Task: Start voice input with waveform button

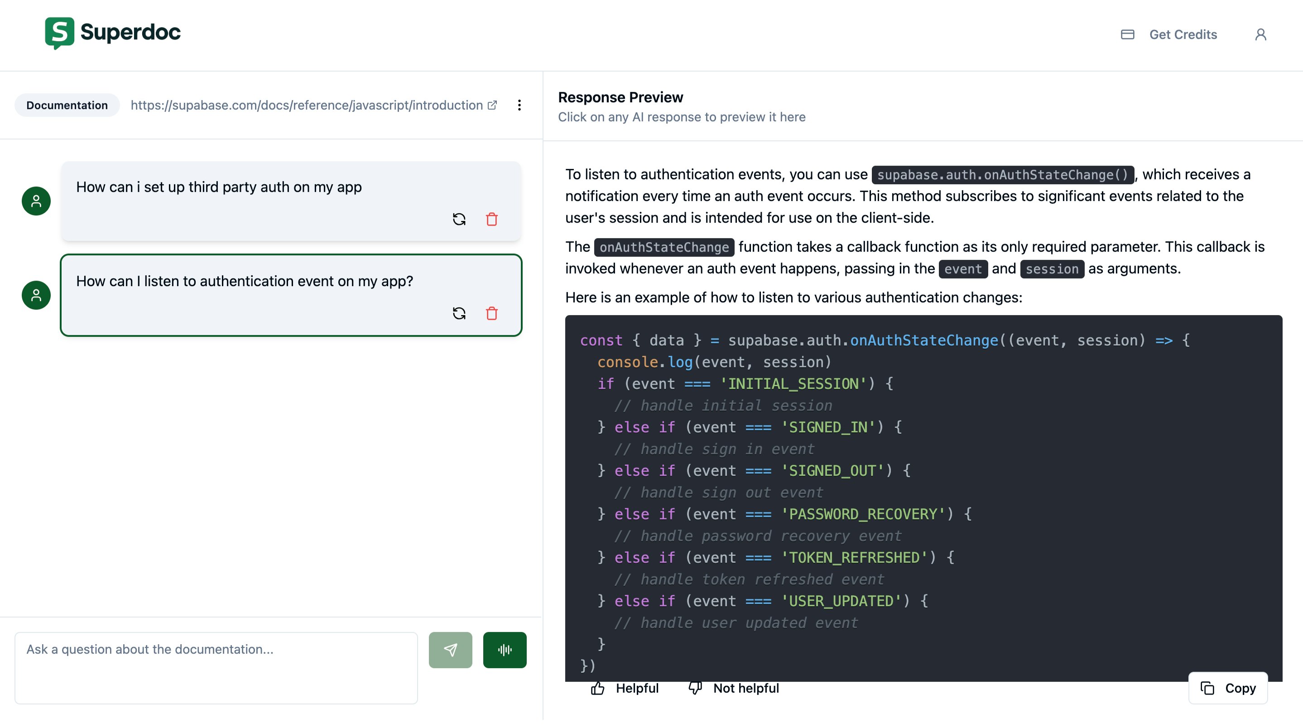Action: coord(504,650)
